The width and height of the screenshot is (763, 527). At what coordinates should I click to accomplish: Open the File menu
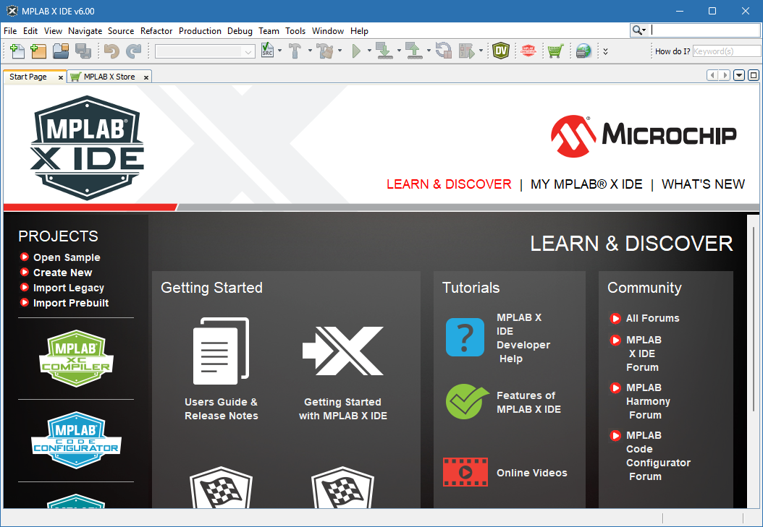[x=10, y=30]
